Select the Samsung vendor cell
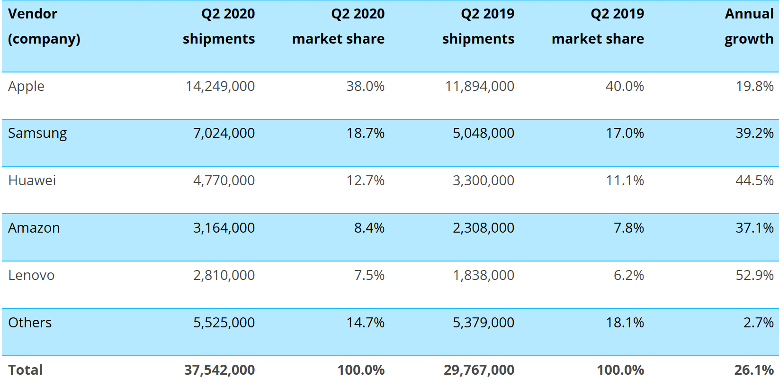The image size is (779, 388). pos(37,134)
